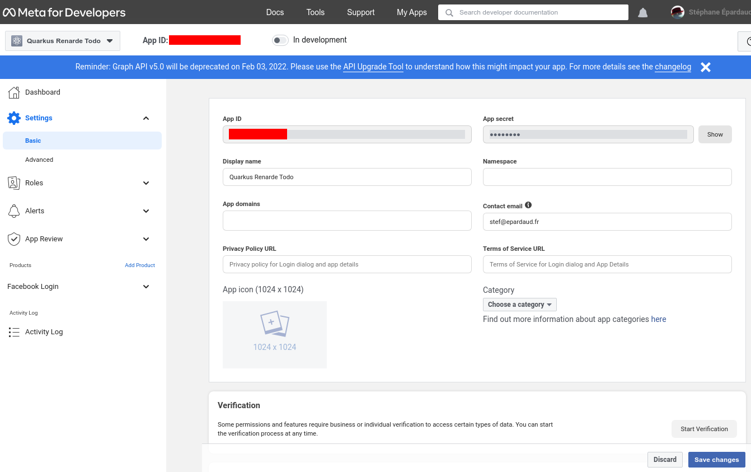Show the App secret

(x=715, y=134)
